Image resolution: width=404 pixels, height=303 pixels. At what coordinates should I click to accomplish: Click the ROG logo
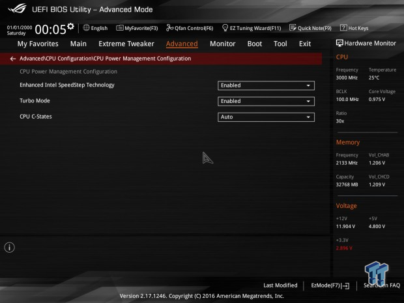pos(17,8)
